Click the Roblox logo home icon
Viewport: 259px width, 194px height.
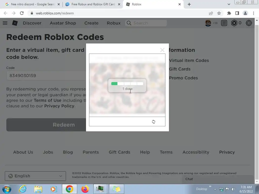pyautogui.click(x=15, y=23)
